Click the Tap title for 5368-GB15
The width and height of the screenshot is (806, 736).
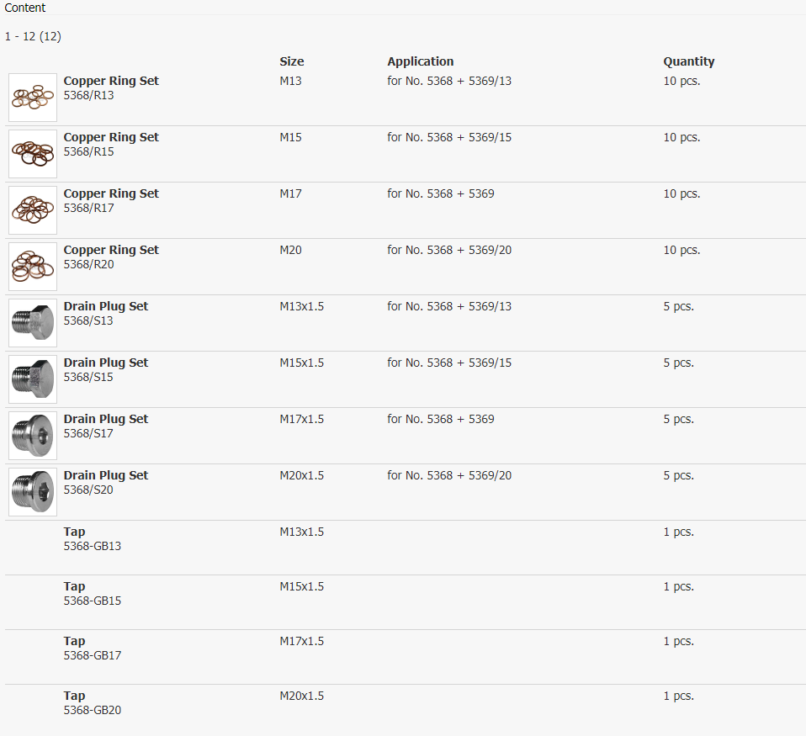coord(74,586)
